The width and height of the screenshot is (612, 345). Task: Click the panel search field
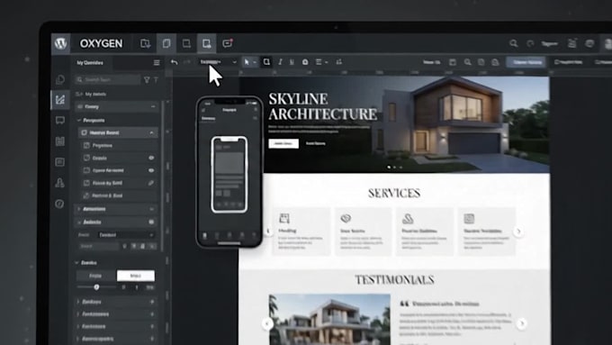[x=108, y=79]
